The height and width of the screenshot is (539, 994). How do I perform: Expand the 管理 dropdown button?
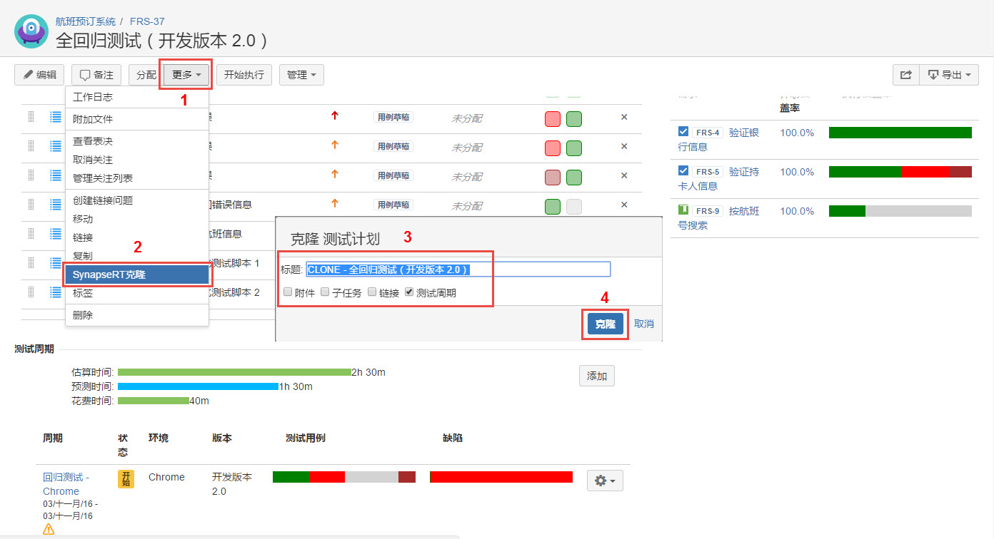(x=301, y=75)
